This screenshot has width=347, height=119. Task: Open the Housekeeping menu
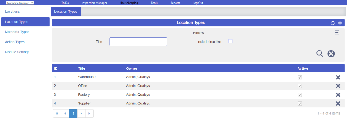[x=129, y=3]
